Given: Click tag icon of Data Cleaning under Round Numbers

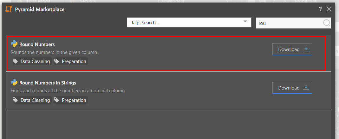Looking at the screenshot, I should point(15,61).
